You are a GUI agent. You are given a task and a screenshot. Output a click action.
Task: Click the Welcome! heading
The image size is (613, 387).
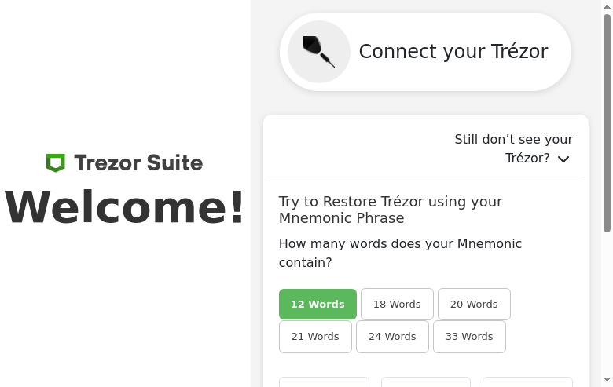(x=125, y=208)
